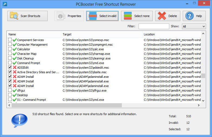Click the Select none button label

point(142,16)
